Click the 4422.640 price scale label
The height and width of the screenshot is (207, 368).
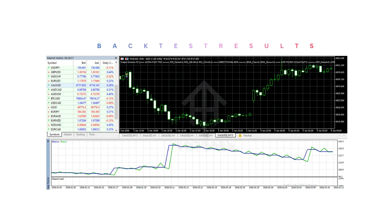tap(340, 58)
